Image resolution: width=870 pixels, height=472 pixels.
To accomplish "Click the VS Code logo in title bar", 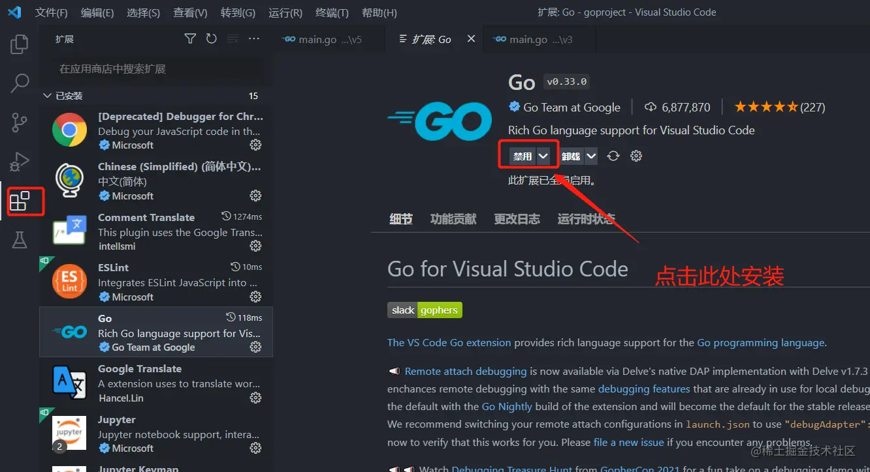I will tap(14, 12).
